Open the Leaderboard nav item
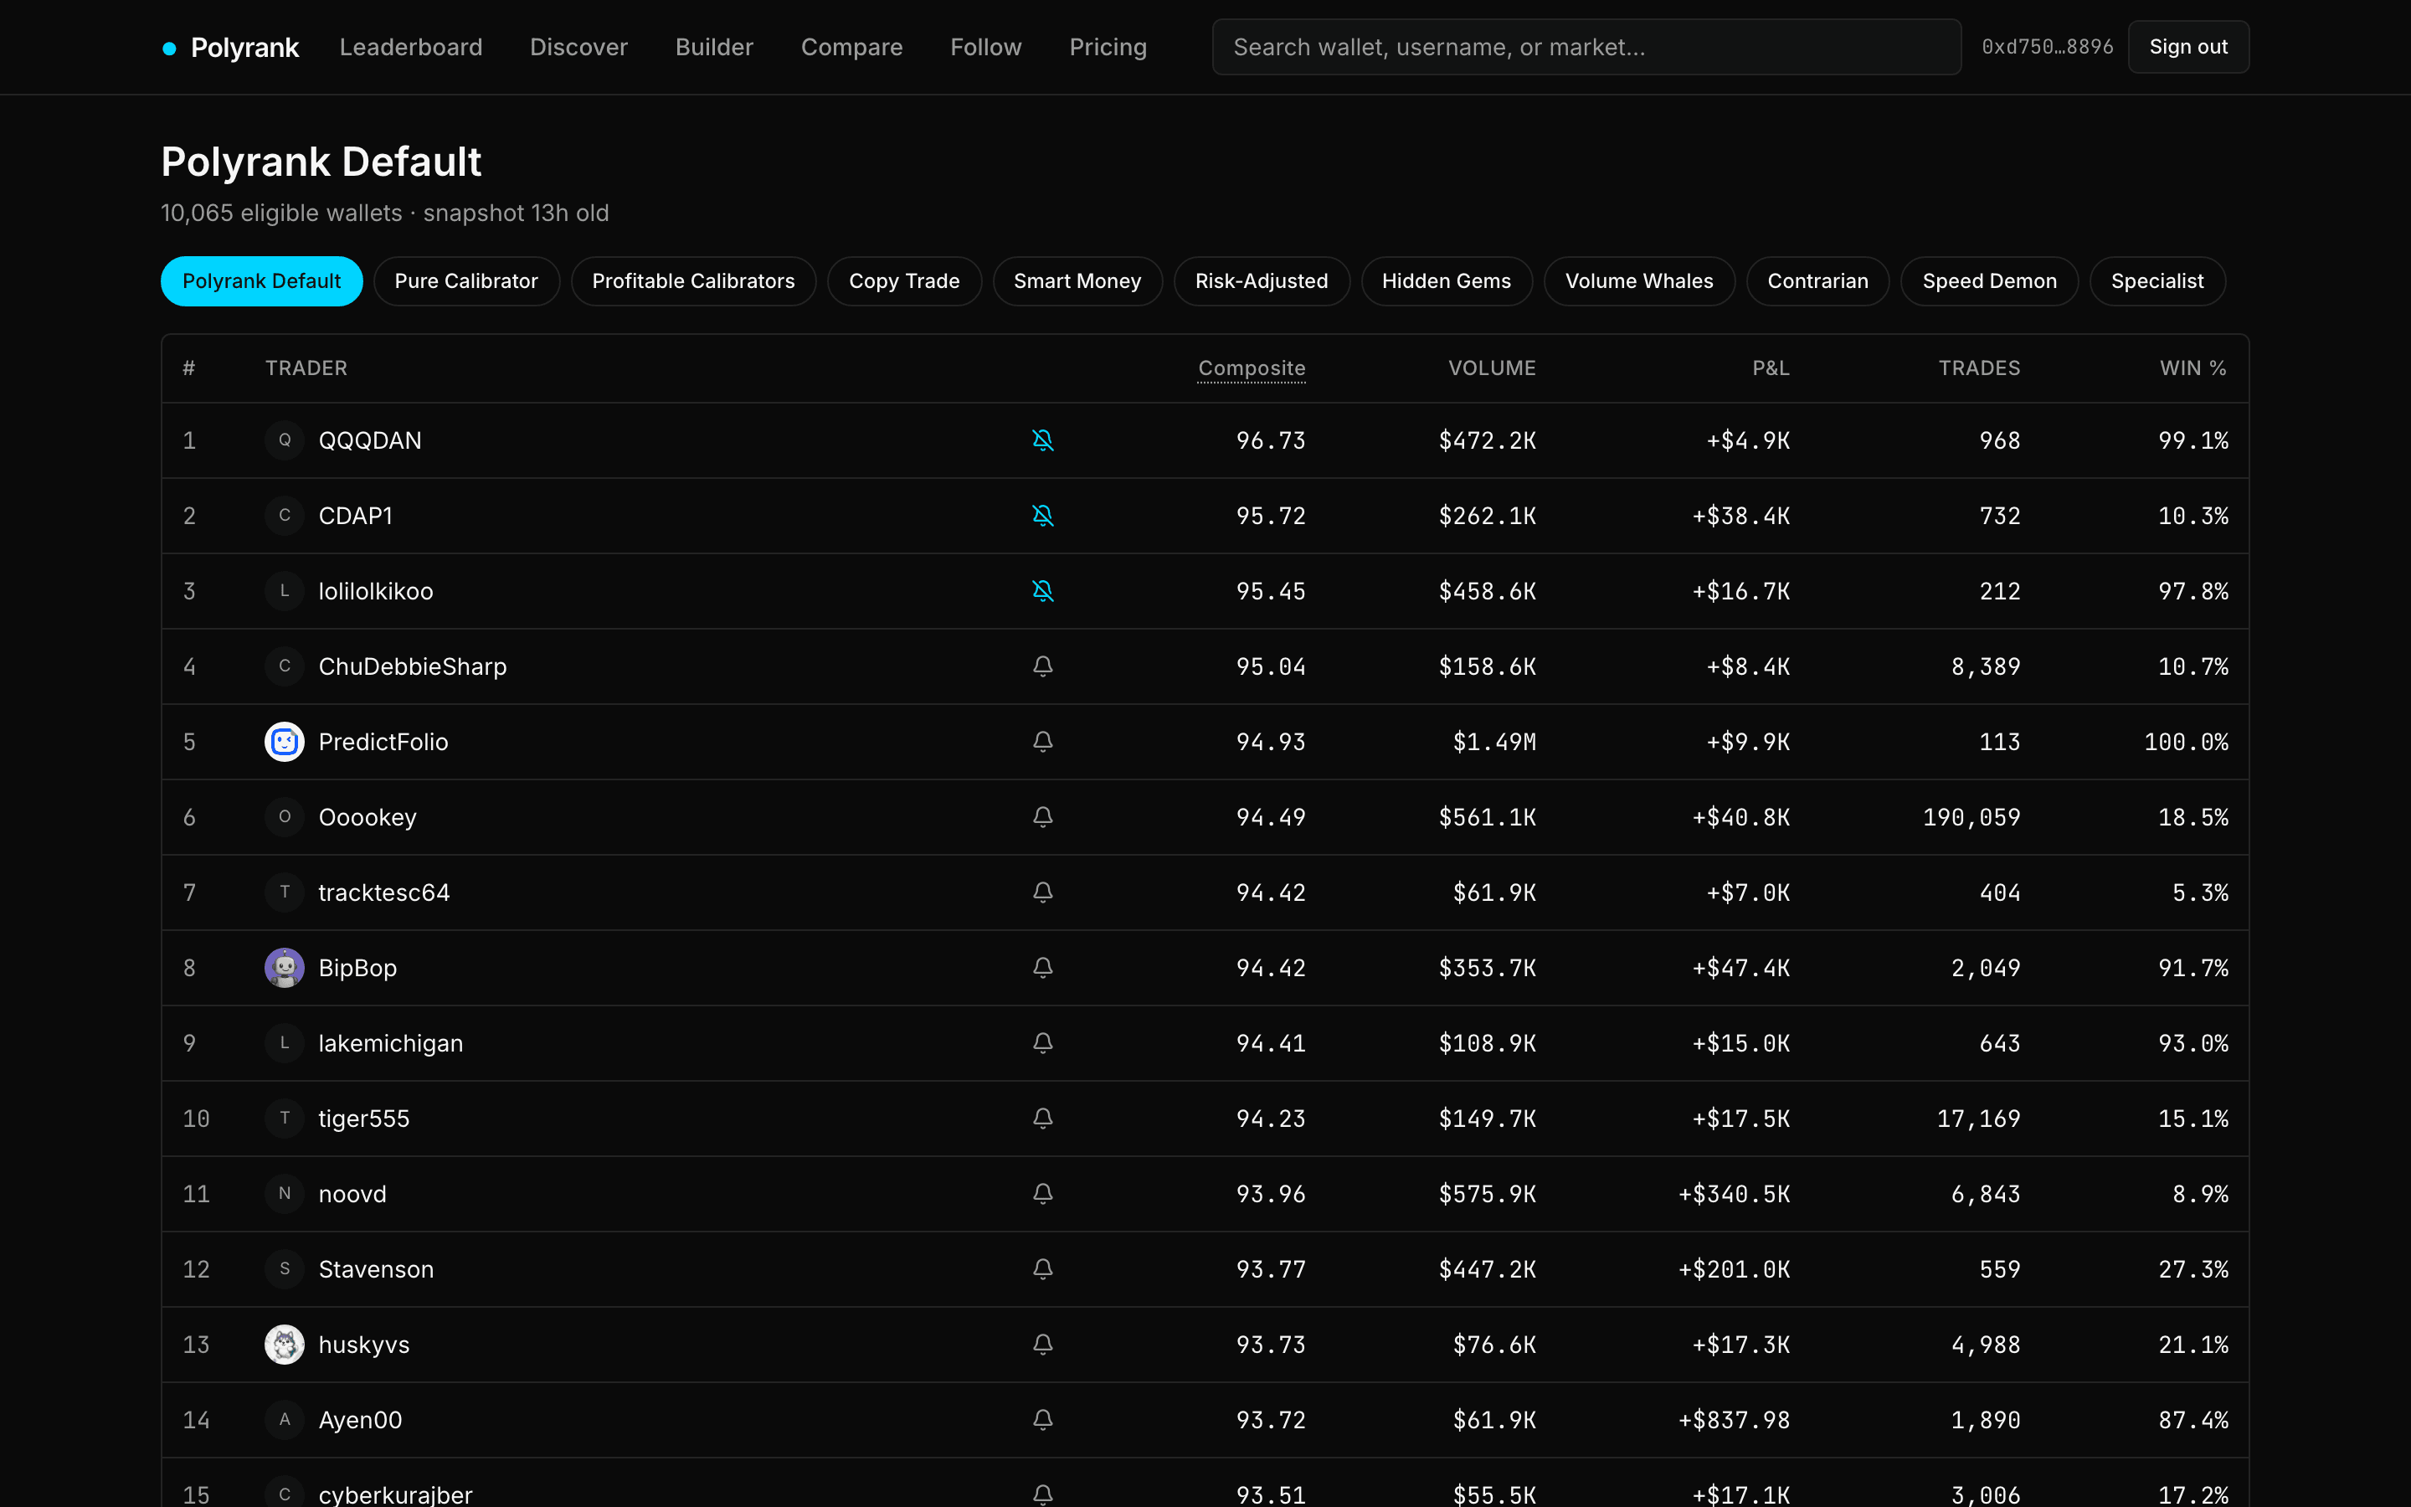This screenshot has height=1507, width=2411. 410,47
